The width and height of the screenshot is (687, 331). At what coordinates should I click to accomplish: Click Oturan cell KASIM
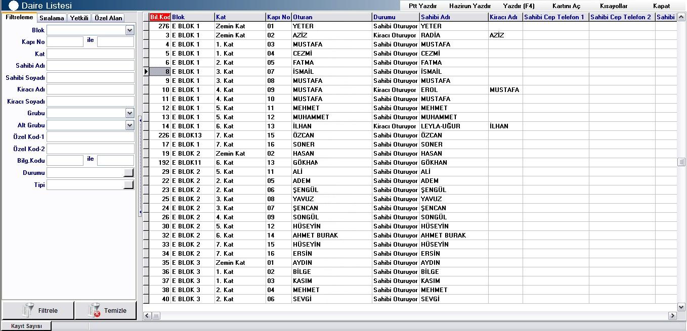[x=332, y=281]
